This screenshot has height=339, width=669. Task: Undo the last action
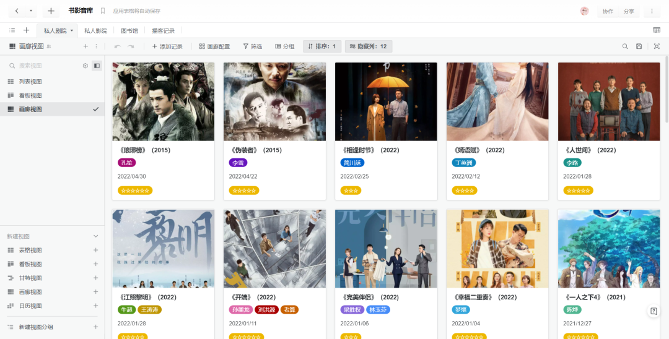click(117, 46)
